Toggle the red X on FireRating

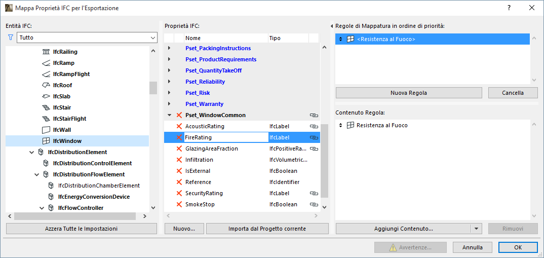coord(179,137)
